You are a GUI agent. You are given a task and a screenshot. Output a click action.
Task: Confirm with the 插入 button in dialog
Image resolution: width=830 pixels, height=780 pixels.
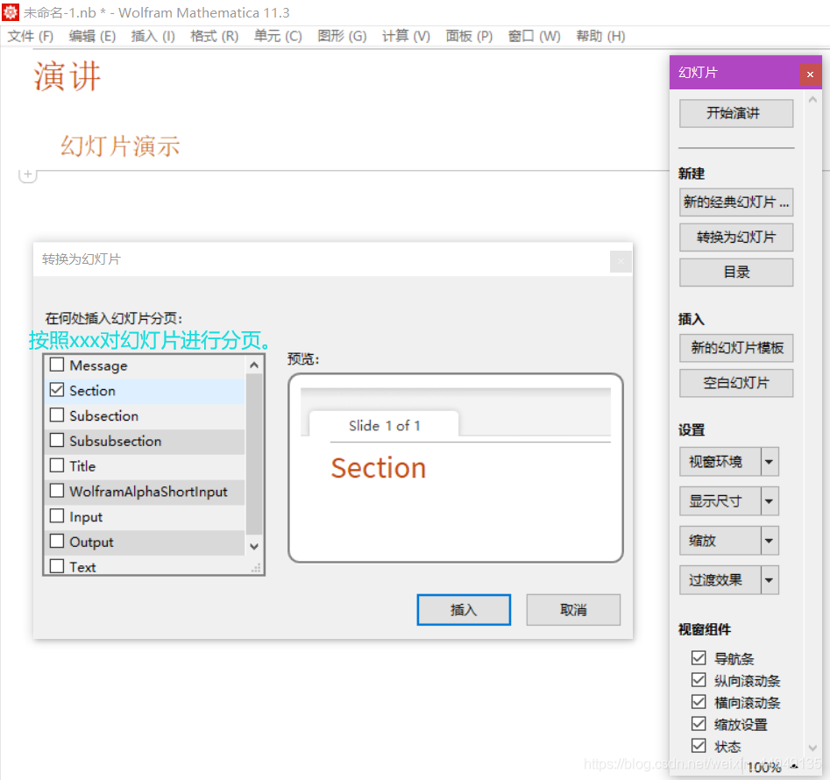[x=464, y=610]
